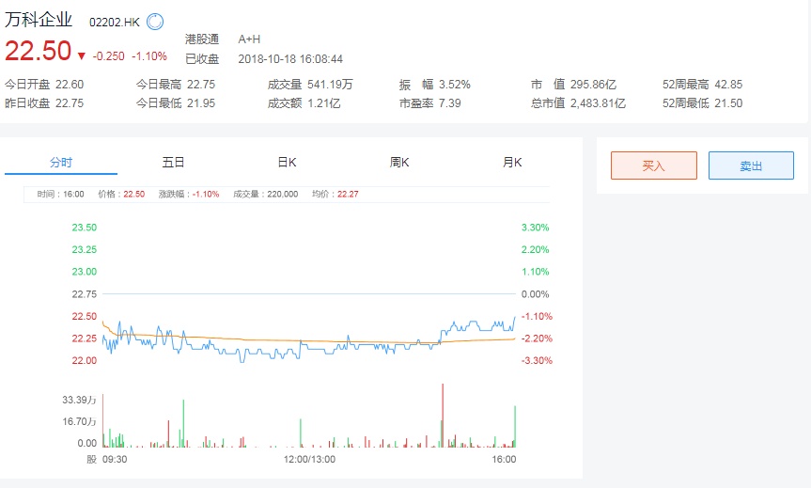Click the 16:00 closing time marker

[x=505, y=460]
